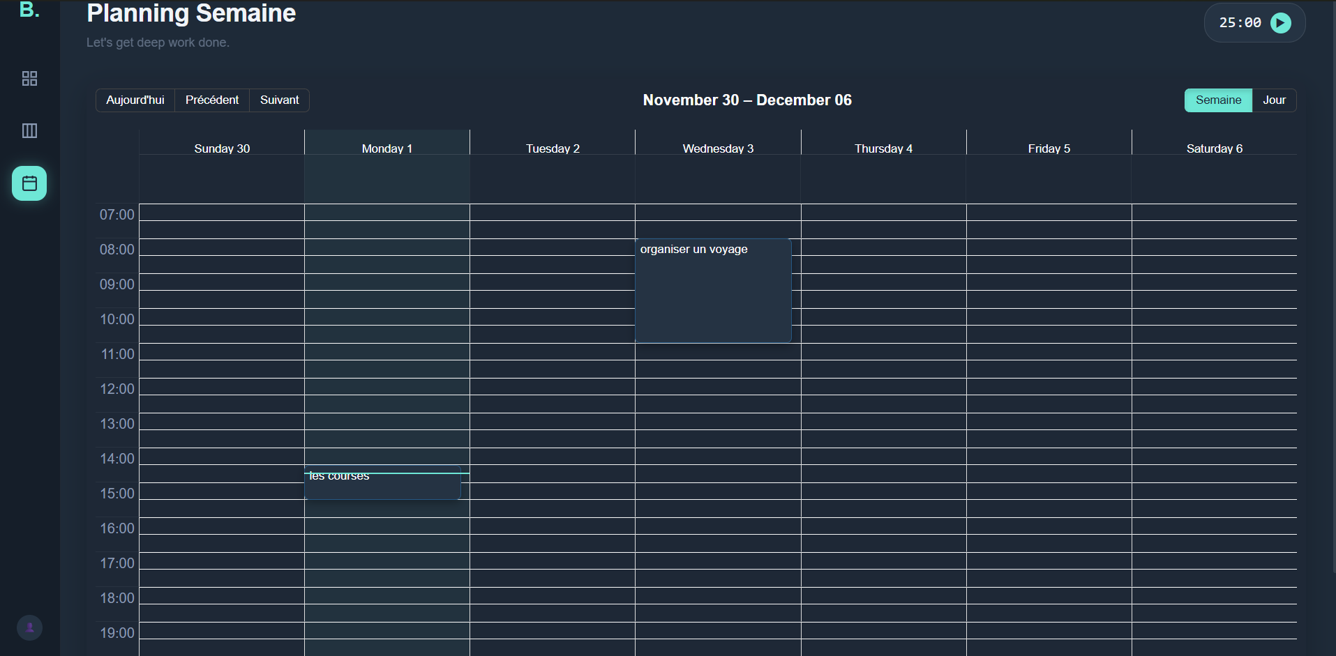Viewport: 1336px width, 656px height.
Task: Click the Friday 5 column header
Action: 1049,148
